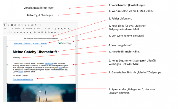Open the Kontakt header link

pyautogui.click(x=36, y=44)
